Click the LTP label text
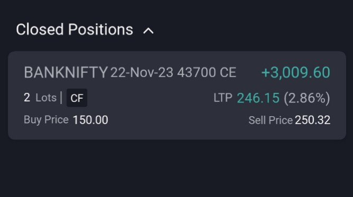This screenshot has height=197, width=353. (x=223, y=98)
